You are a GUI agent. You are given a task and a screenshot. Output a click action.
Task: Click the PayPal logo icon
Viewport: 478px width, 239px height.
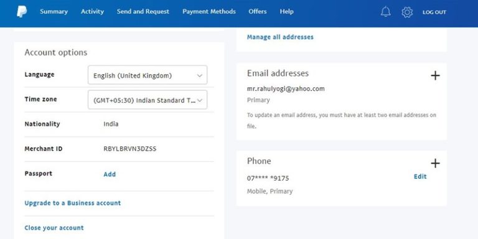pyautogui.click(x=22, y=12)
